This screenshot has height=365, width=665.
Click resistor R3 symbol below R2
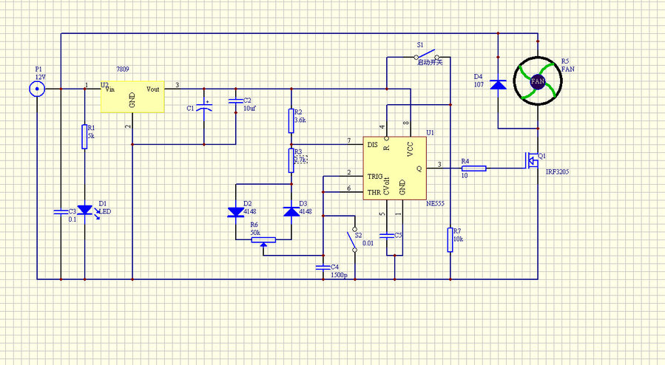[x=291, y=160]
